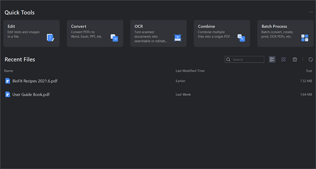
Task: Open the Edit quick tool card
Action: click(x=32, y=33)
